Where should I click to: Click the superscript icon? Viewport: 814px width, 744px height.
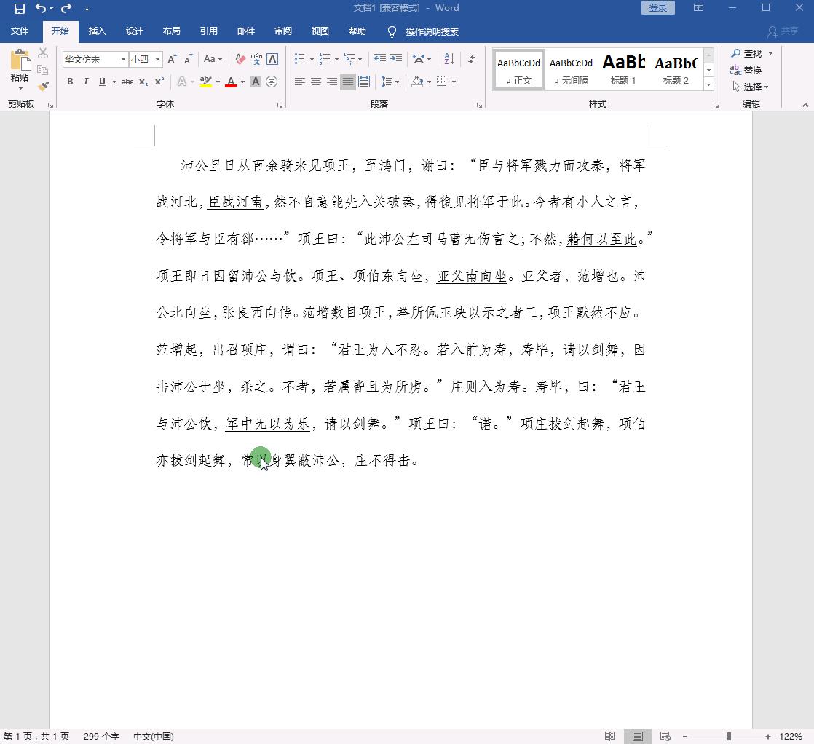[158, 82]
